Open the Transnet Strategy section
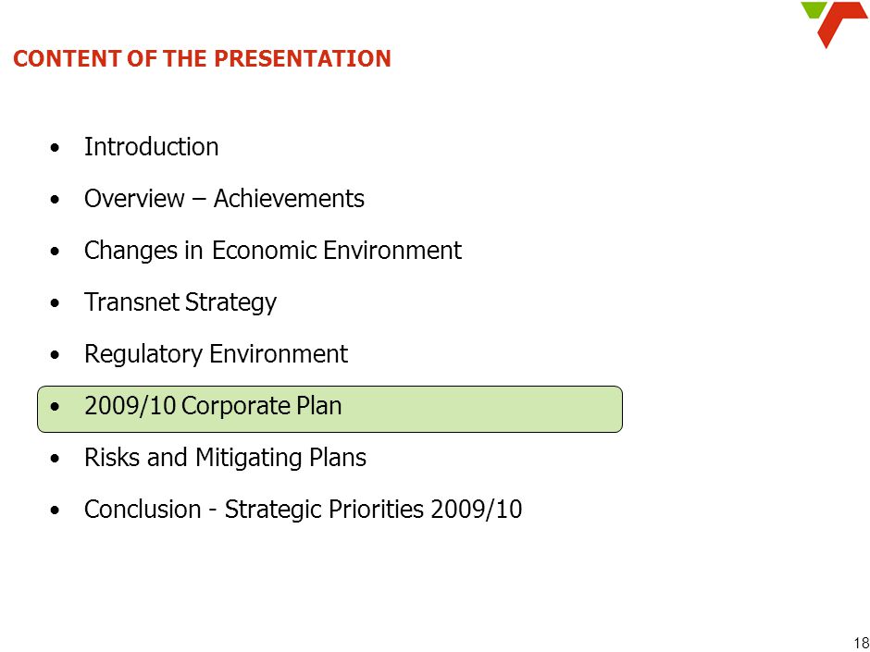This screenshot has height=652, width=870. click(180, 302)
